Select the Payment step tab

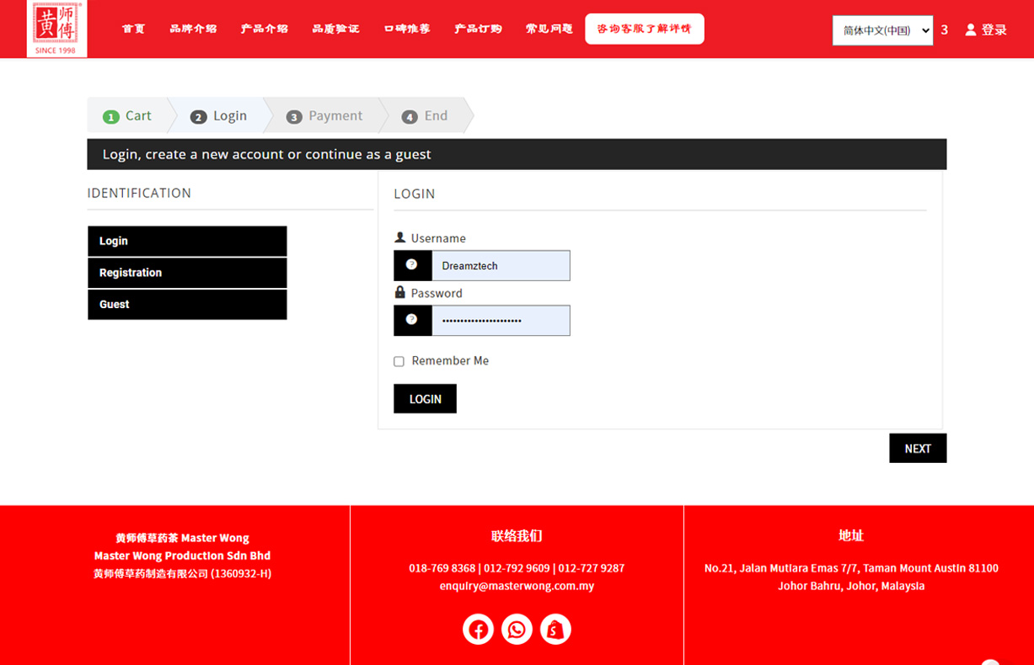pyautogui.click(x=325, y=116)
